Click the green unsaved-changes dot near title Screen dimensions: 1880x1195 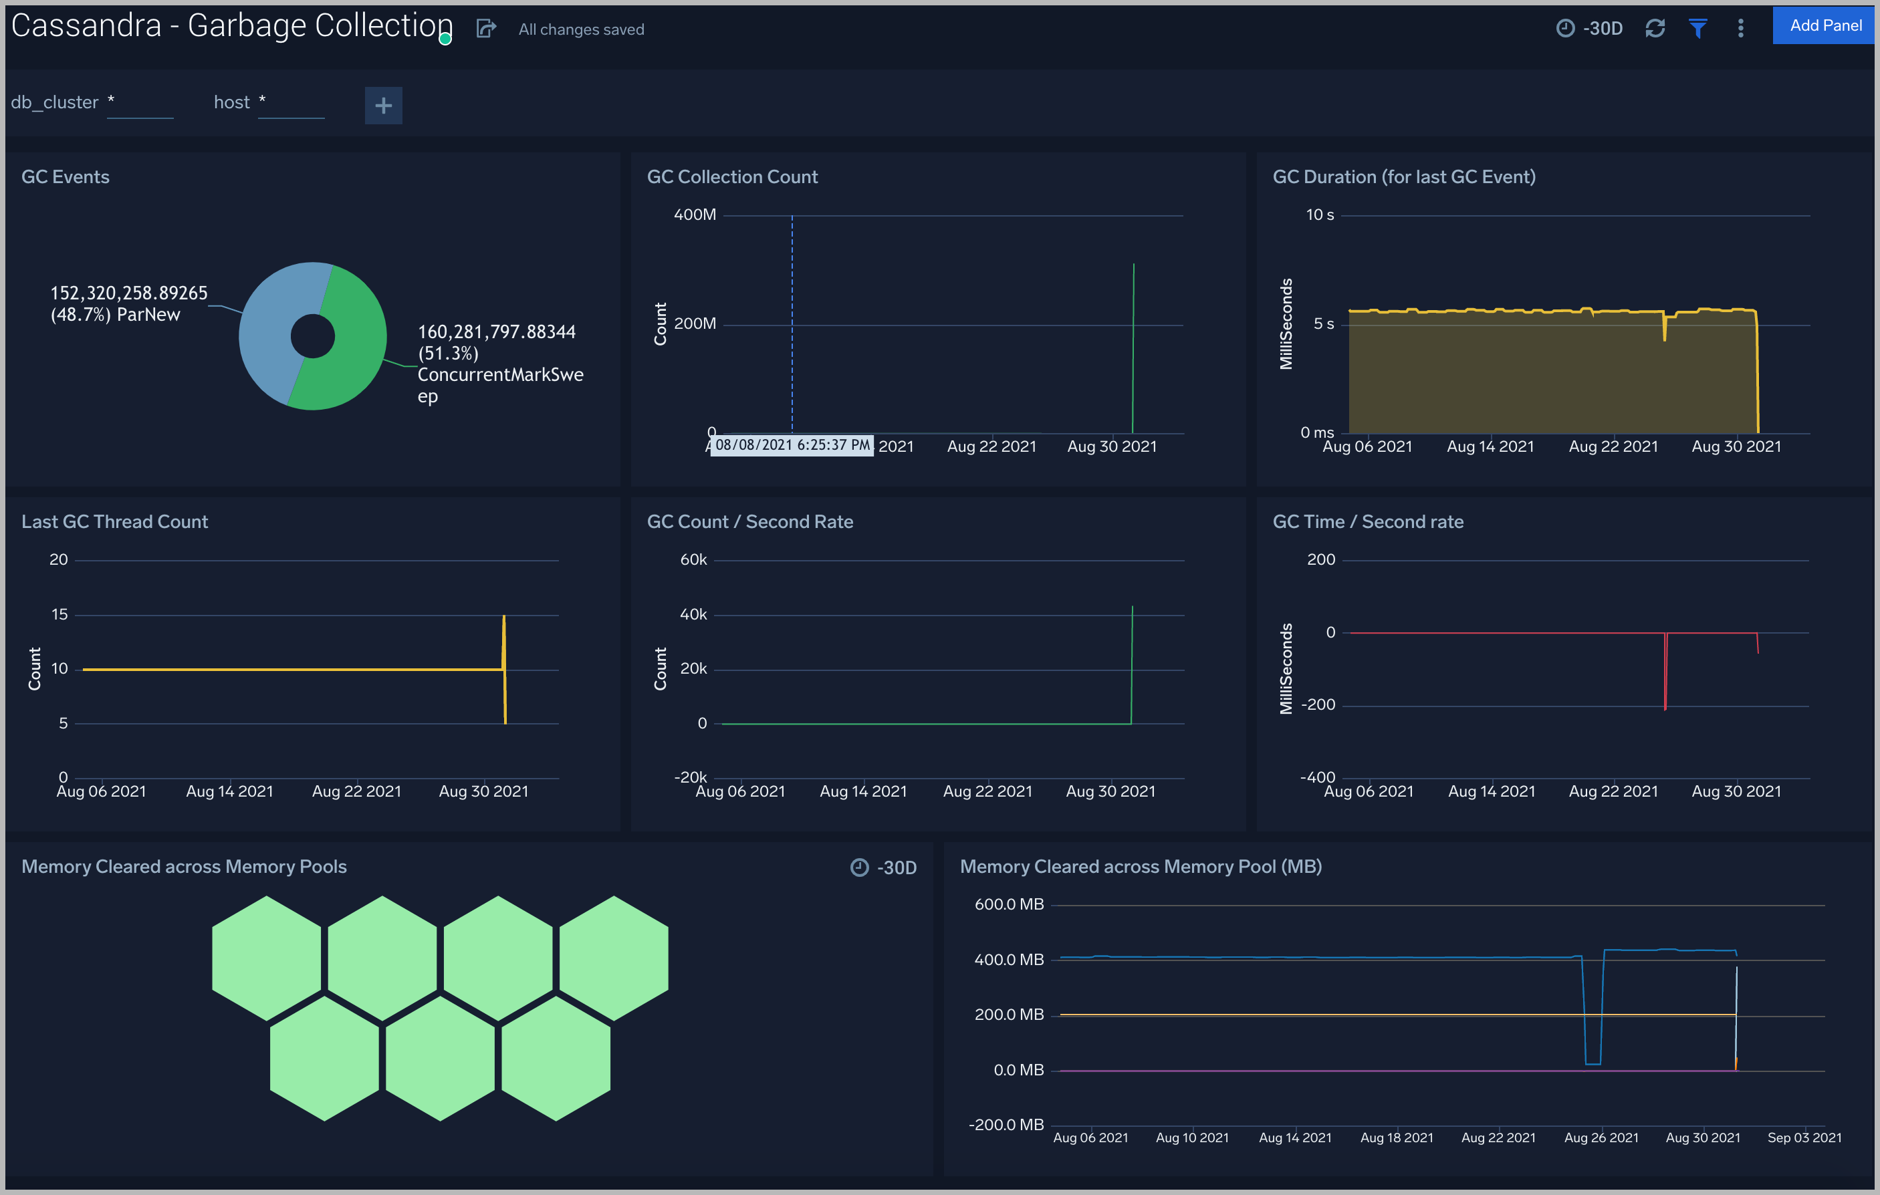(446, 37)
